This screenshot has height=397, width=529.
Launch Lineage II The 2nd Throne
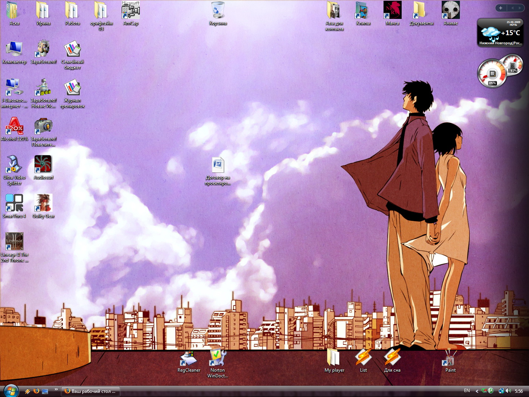click(x=14, y=248)
